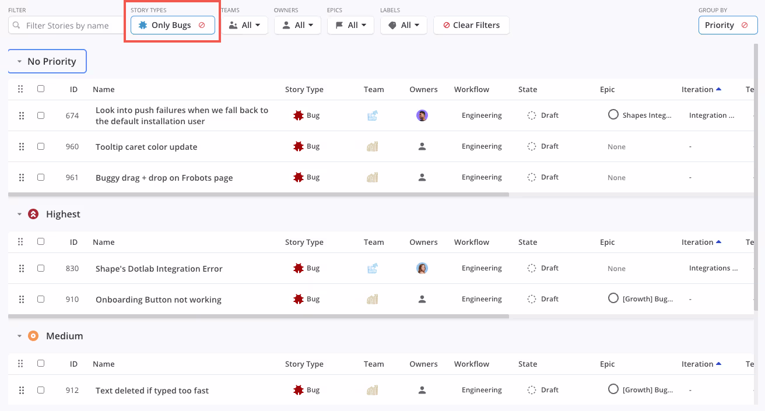Viewport: 765px width, 411px height.
Task: Open story Shape's Dotlab Integration Error
Action: [x=159, y=269]
